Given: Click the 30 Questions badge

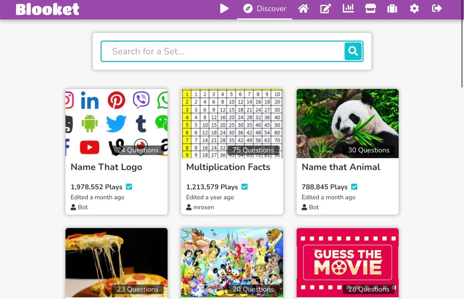Looking at the screenshot, I should [x=368, y=150].
